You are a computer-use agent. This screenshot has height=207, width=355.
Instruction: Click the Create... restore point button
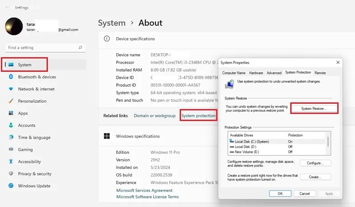point(315,177)
